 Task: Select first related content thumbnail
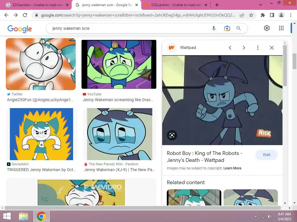194,197
